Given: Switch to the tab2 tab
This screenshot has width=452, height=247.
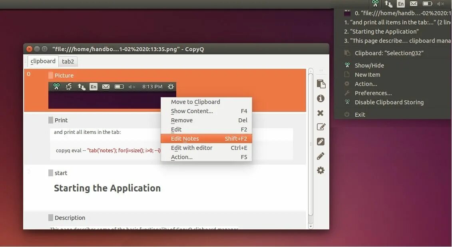Looking at the screenshot, I should 68,62.
